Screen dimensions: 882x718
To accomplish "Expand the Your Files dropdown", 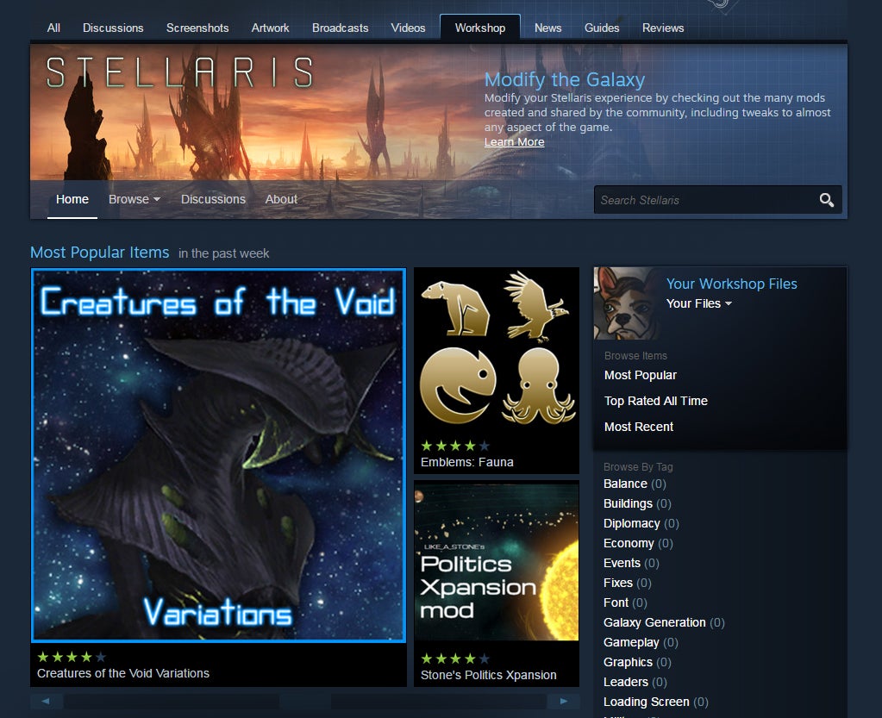I will [x=699, y=303].
